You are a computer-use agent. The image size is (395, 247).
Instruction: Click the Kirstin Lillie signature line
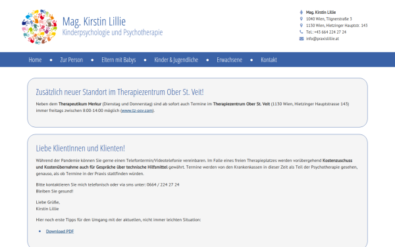click(47, 209)
